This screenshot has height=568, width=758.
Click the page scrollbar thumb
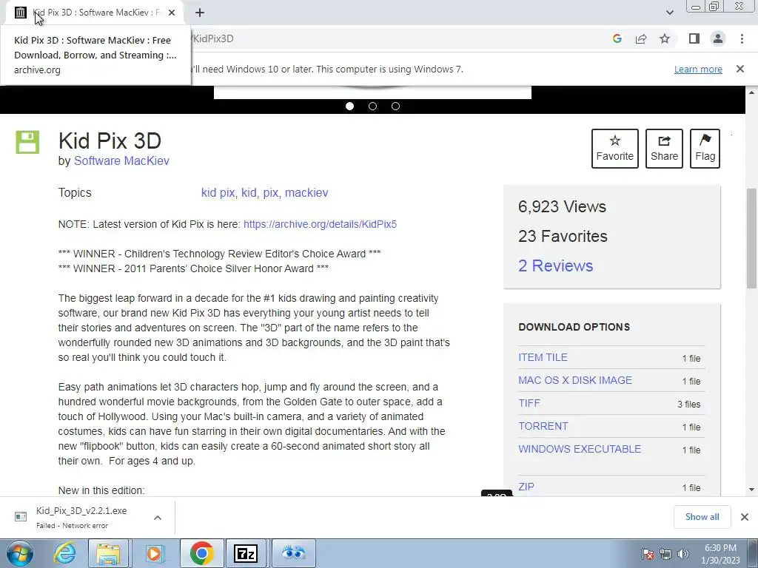[x=752, y=239]
